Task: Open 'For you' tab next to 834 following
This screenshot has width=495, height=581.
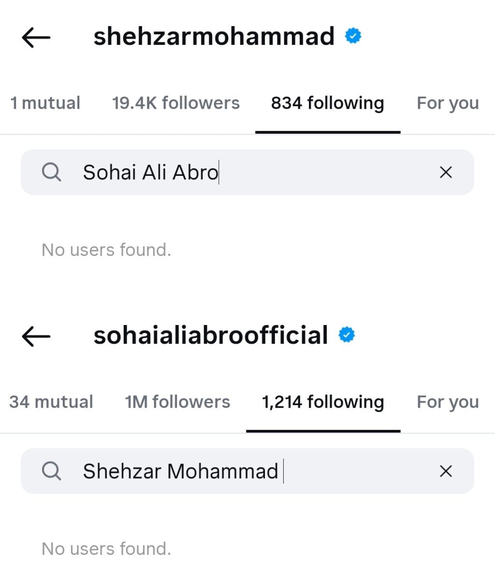Action: coord(448,103)
